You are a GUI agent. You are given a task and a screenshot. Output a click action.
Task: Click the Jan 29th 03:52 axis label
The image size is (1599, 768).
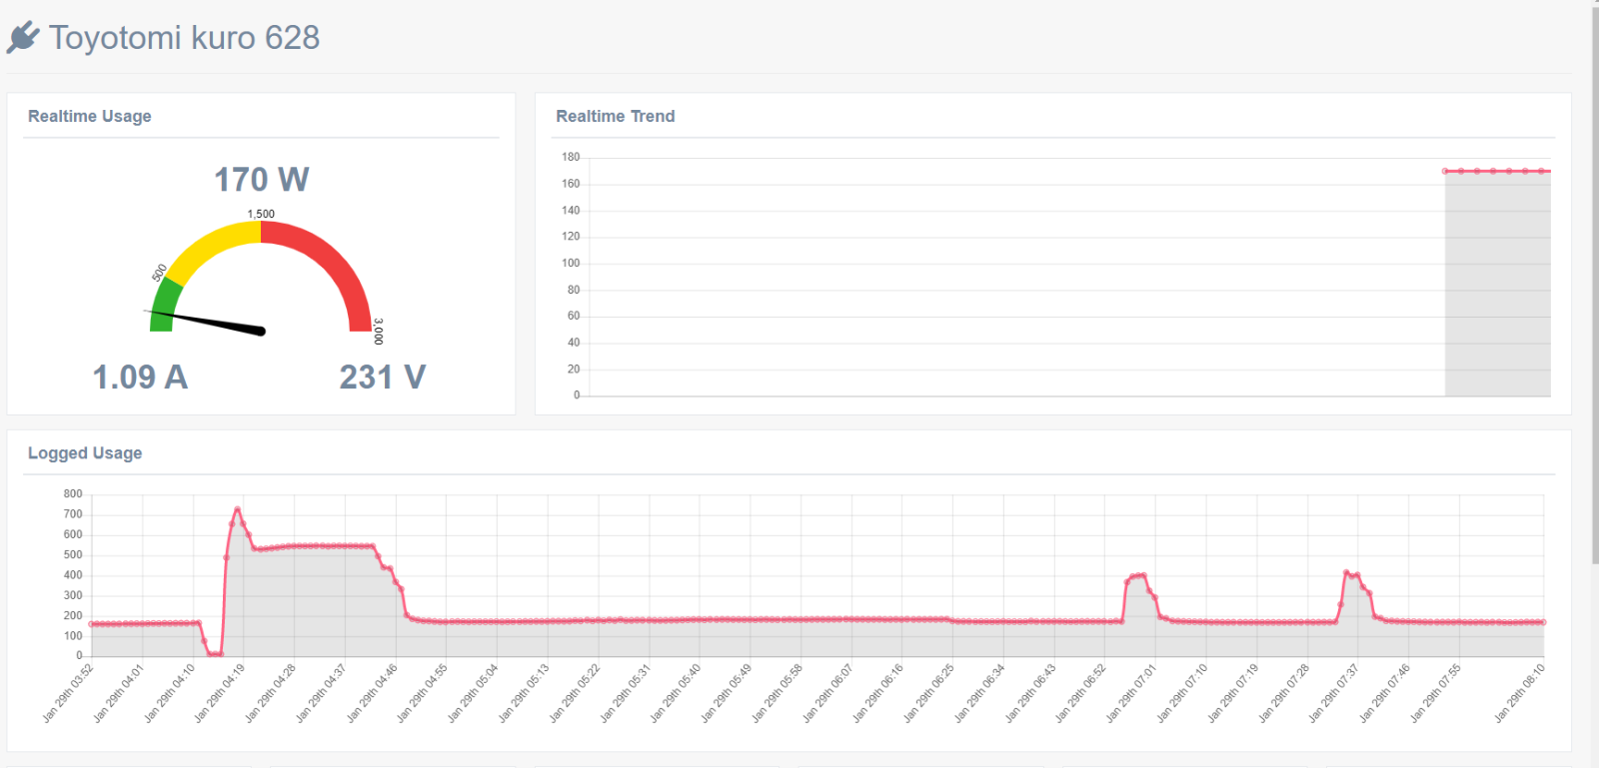point(68,693)
